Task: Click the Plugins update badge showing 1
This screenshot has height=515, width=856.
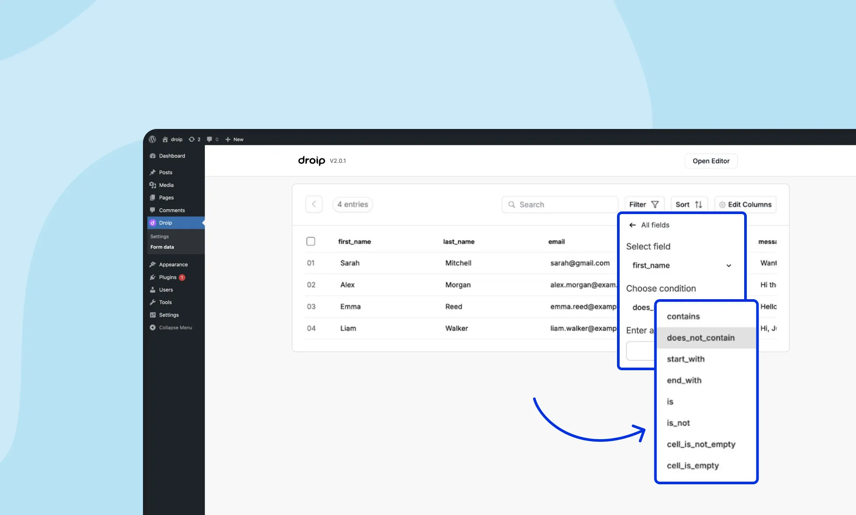Action: 182,277
